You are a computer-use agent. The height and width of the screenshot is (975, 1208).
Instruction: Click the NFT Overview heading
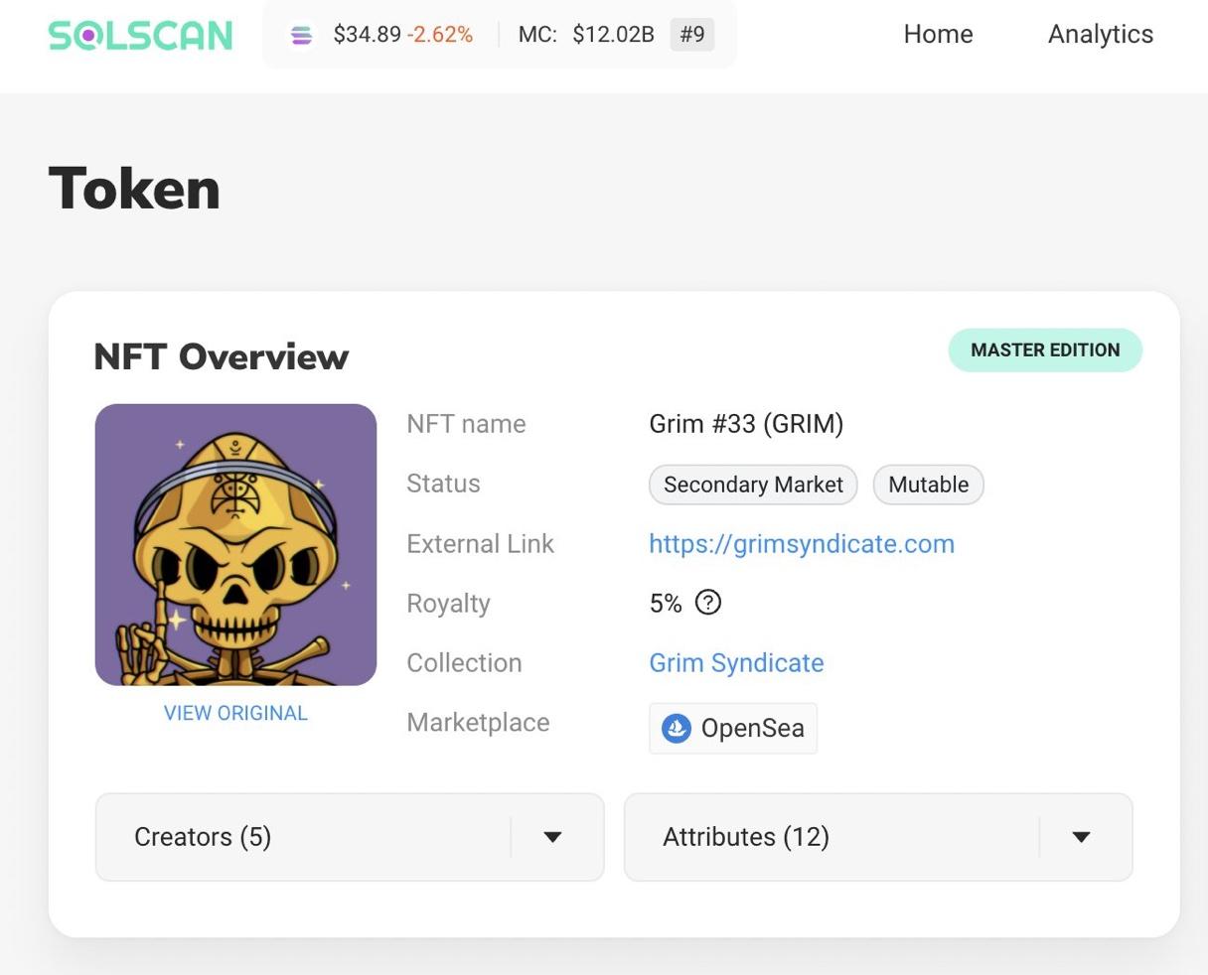click(x=222, y=356)
